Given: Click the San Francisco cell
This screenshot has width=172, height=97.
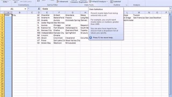Looking at the screenshot, I should click(139, 18).
